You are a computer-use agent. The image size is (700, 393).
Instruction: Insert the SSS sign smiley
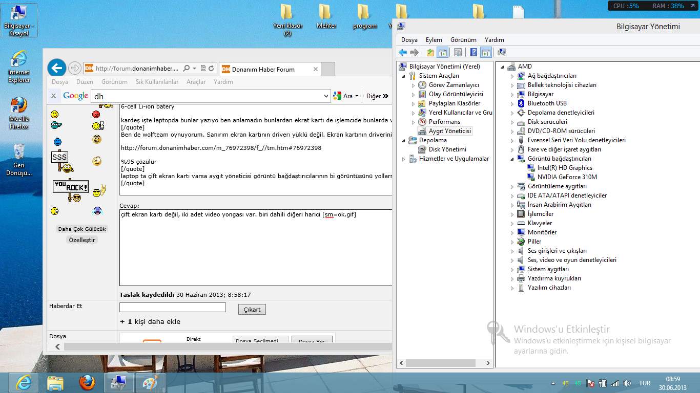tap(63, 162)
